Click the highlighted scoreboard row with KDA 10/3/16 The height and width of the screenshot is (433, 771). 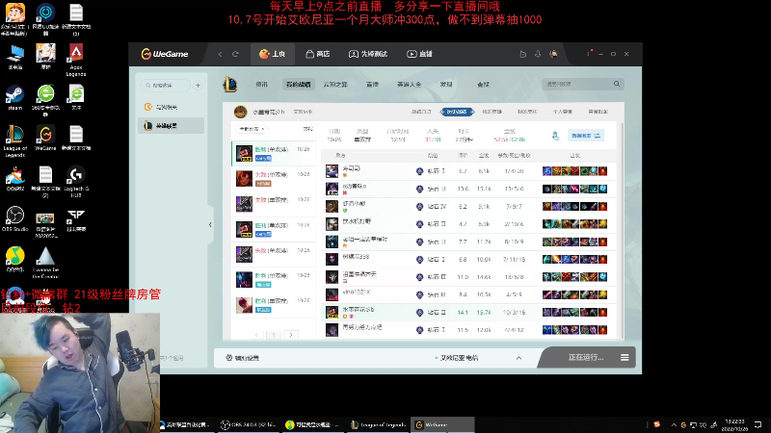pos(470,312)
